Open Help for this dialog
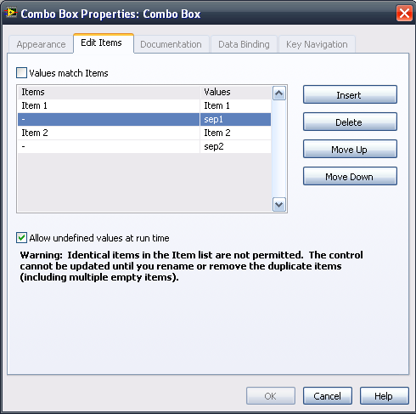The width and height of the screenshot is (416, 414). click(x=385, y=396)
